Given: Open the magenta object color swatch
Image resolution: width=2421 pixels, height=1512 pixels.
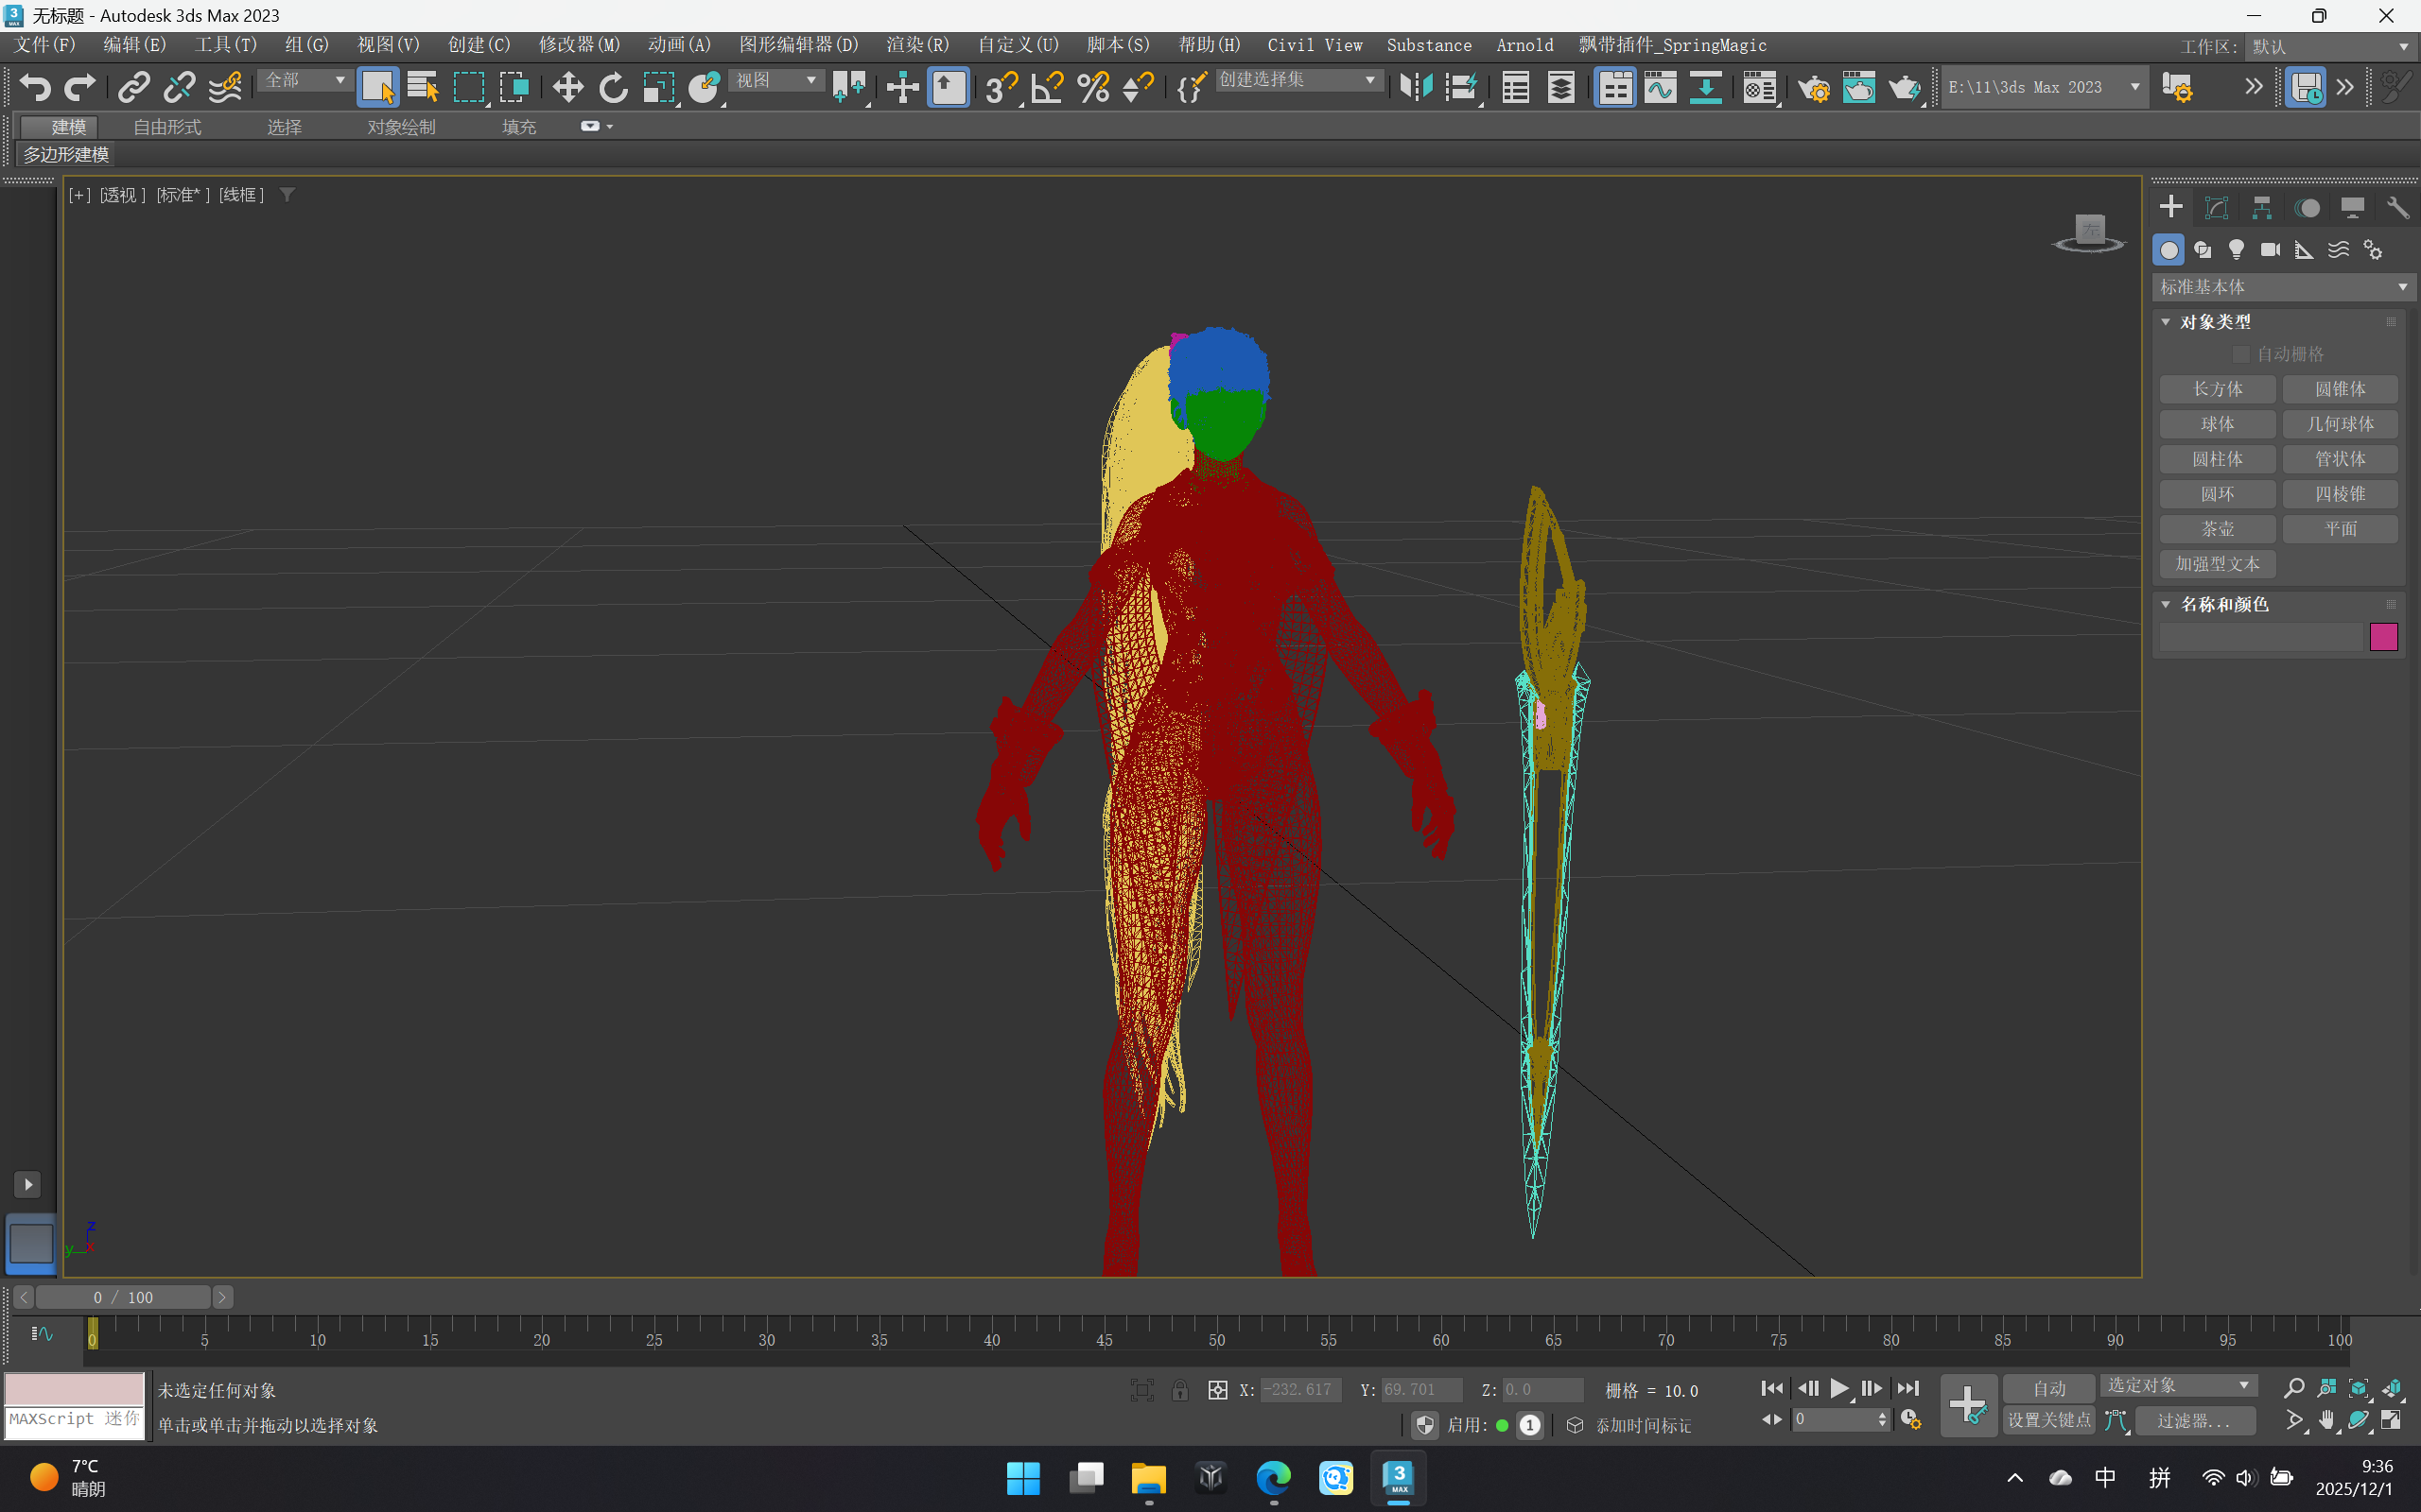Looking at the screenshot, I should tap(2383, 637).
